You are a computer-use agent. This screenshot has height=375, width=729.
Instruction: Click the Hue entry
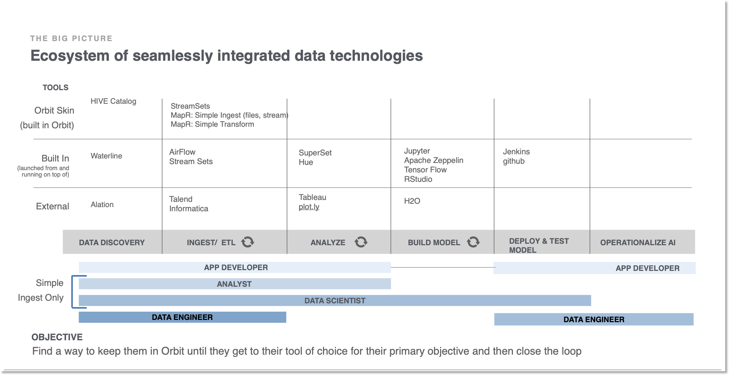click(306, 162)
